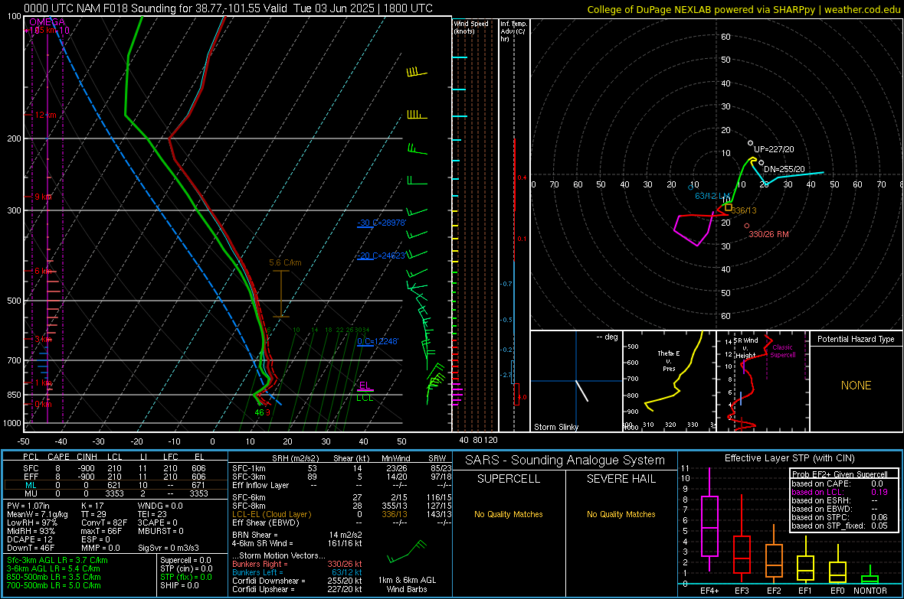Click the Prob EF2+ Given Supercell header

pos(840,474)
